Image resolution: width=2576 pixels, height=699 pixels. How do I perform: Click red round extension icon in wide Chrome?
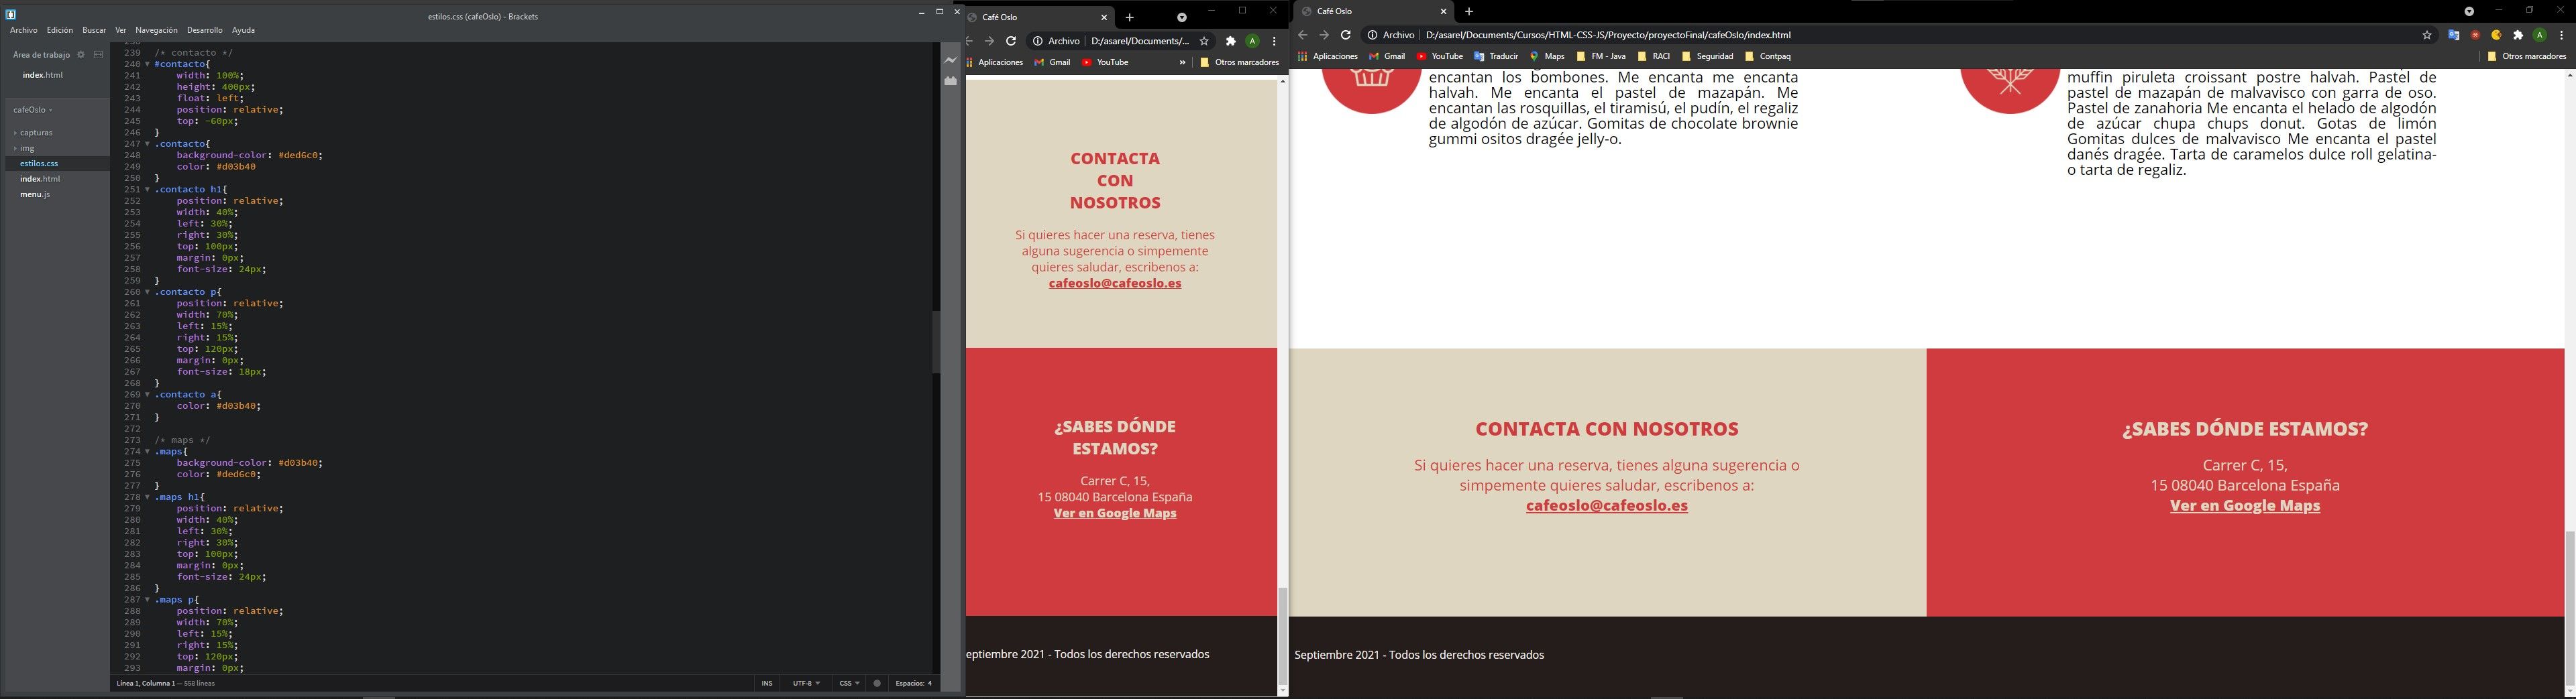click(x=2476, y=35)
